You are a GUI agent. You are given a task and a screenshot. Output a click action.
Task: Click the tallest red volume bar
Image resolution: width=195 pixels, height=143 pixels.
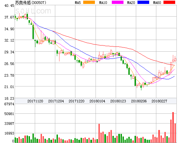tap(173, 127)
